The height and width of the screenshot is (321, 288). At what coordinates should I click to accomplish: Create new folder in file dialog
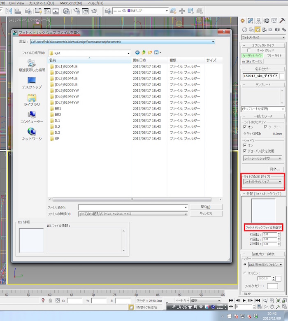coord(150,53)
